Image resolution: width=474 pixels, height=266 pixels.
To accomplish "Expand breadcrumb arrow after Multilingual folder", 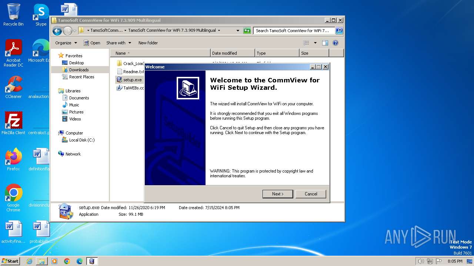I will point(219,31).
